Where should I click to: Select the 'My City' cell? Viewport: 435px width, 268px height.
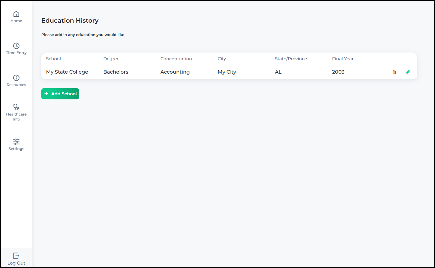[227, 72]
